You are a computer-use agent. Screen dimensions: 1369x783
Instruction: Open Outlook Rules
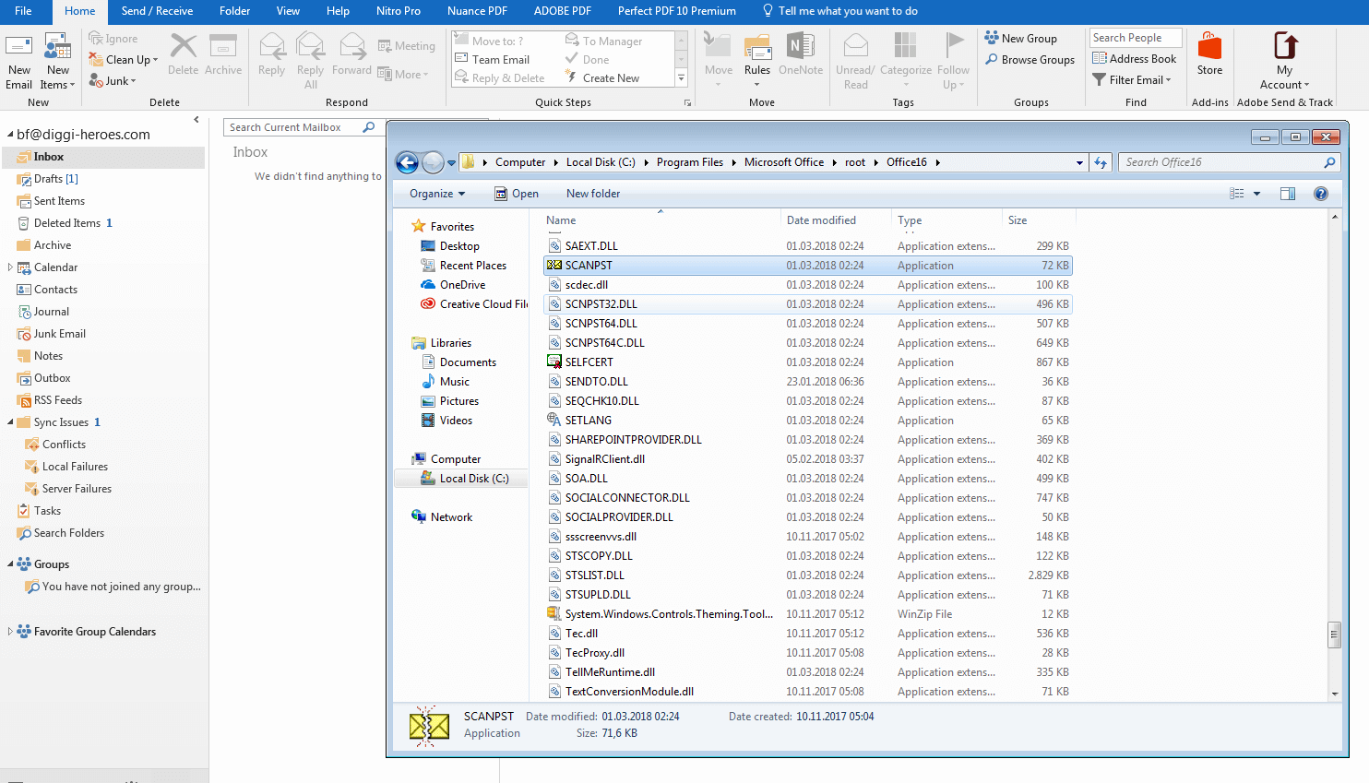756,57
